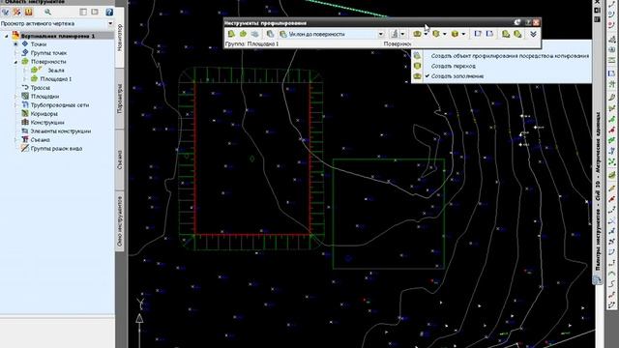The width and height of the screenshot is (619, 348).
Task: Open help on grading toolbar title bar
Action: (528, 23)
